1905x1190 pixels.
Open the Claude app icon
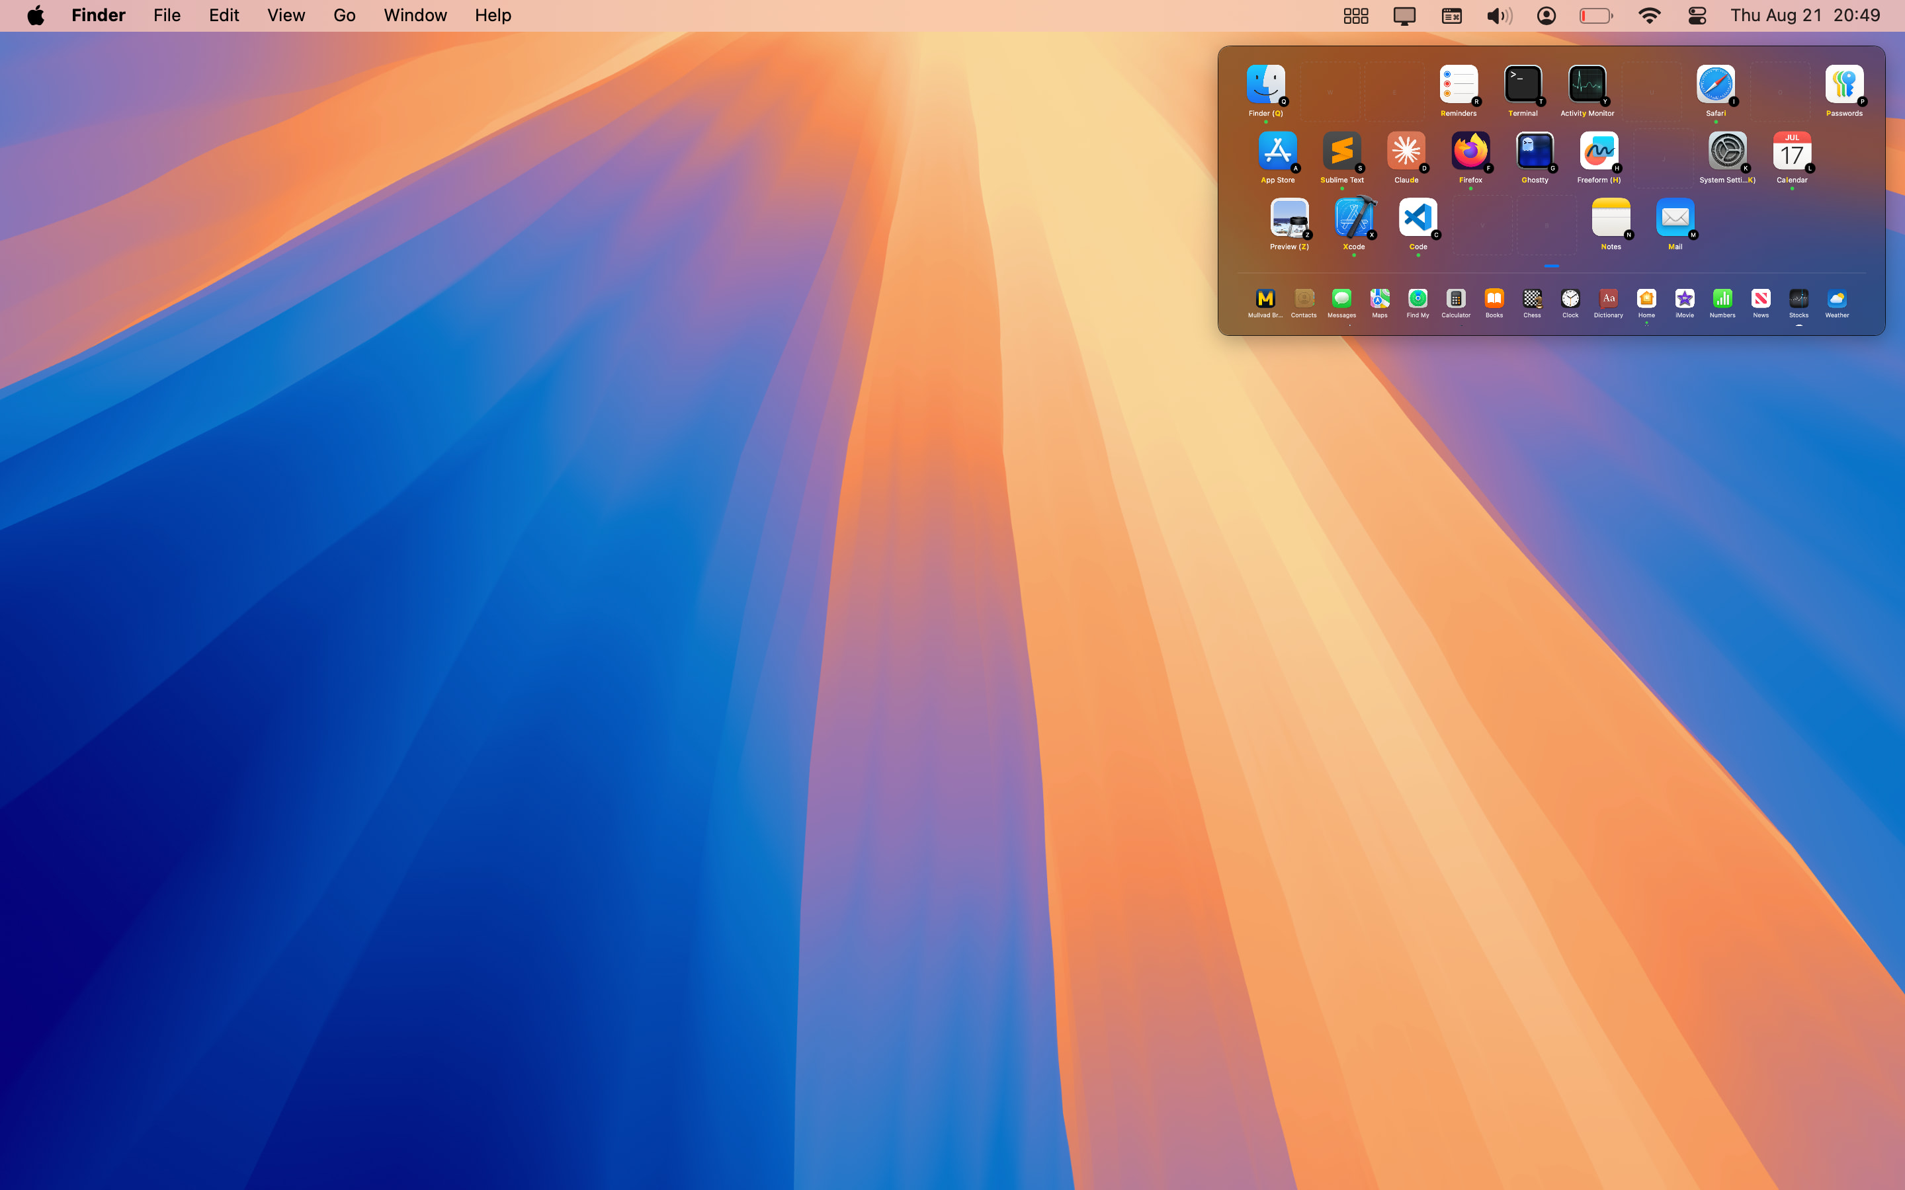coord(1406,151)
